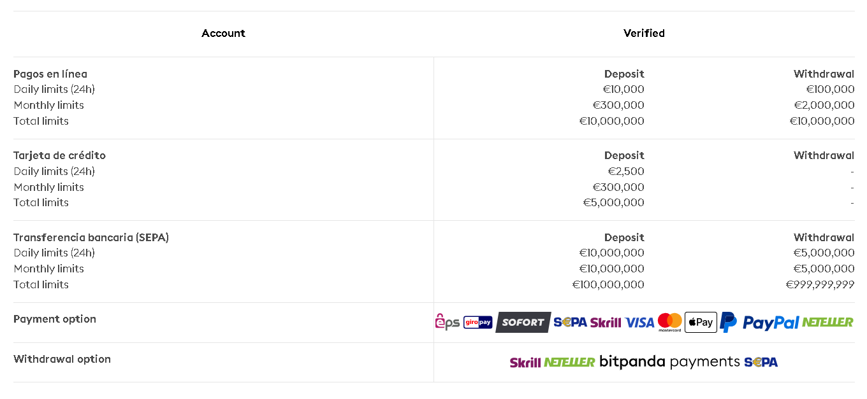The width and height of the screenshot is (867, 399).
Task: Click the eps payment logo
Action: 447,322
